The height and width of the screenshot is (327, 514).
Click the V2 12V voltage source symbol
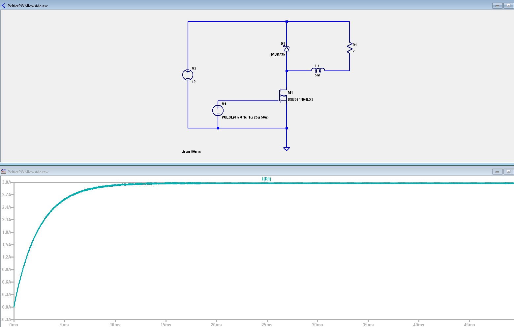pos(188,75)
